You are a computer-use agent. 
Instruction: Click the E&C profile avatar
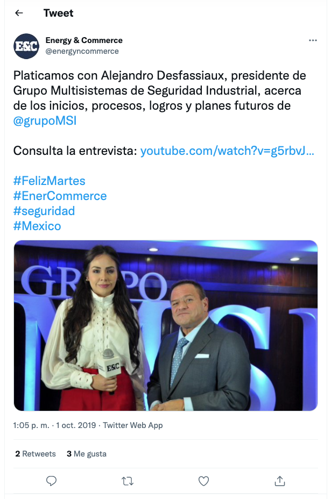pyautogui.click(x=26, y=46)
